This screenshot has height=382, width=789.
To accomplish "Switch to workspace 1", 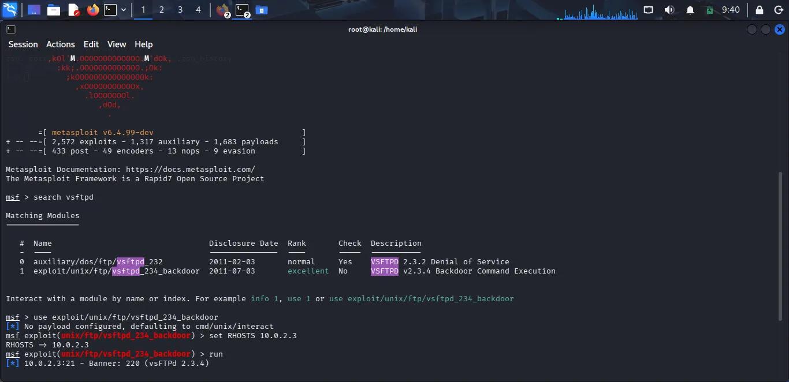I will [143, 10].
